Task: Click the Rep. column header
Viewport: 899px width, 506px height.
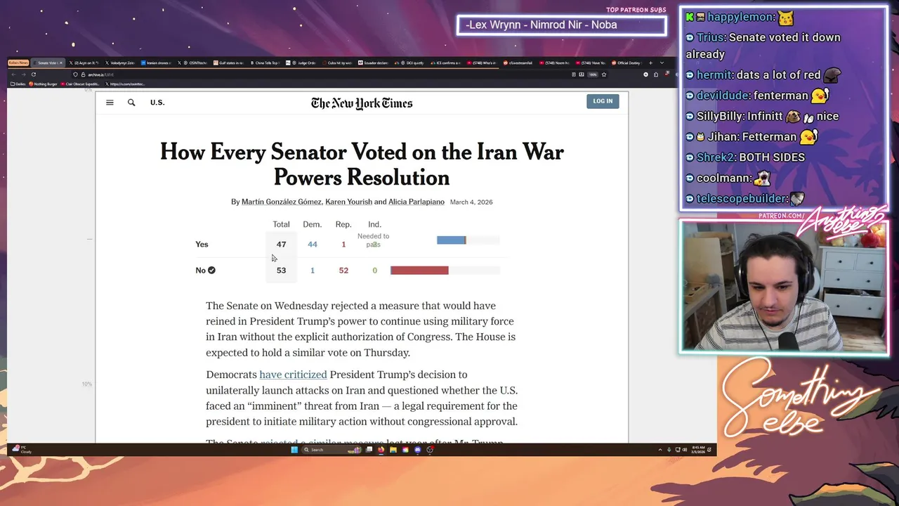Action: (343, 224)
